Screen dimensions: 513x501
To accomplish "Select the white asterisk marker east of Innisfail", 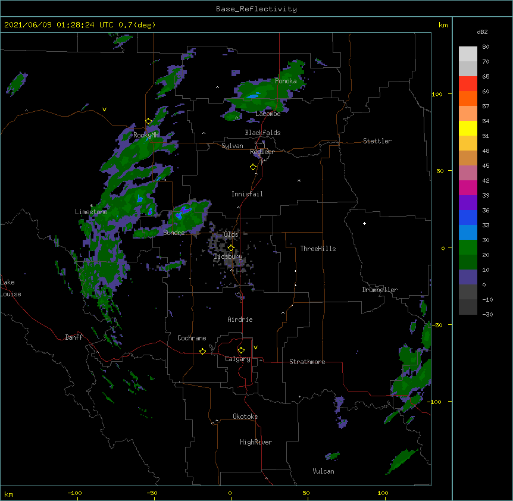I will point(299,180).
